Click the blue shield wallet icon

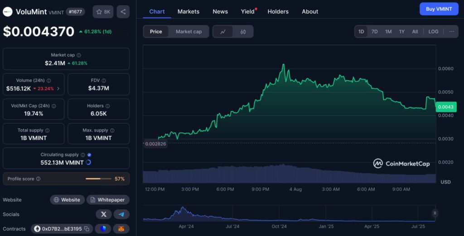click(x=104, y=229)
